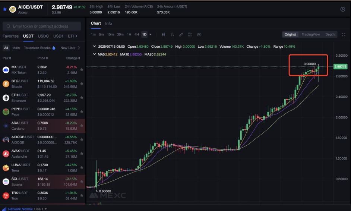This screenshot has width=351, height=211.
Task: Open the SOL/USDT pair row
Action: pos(42,182)
